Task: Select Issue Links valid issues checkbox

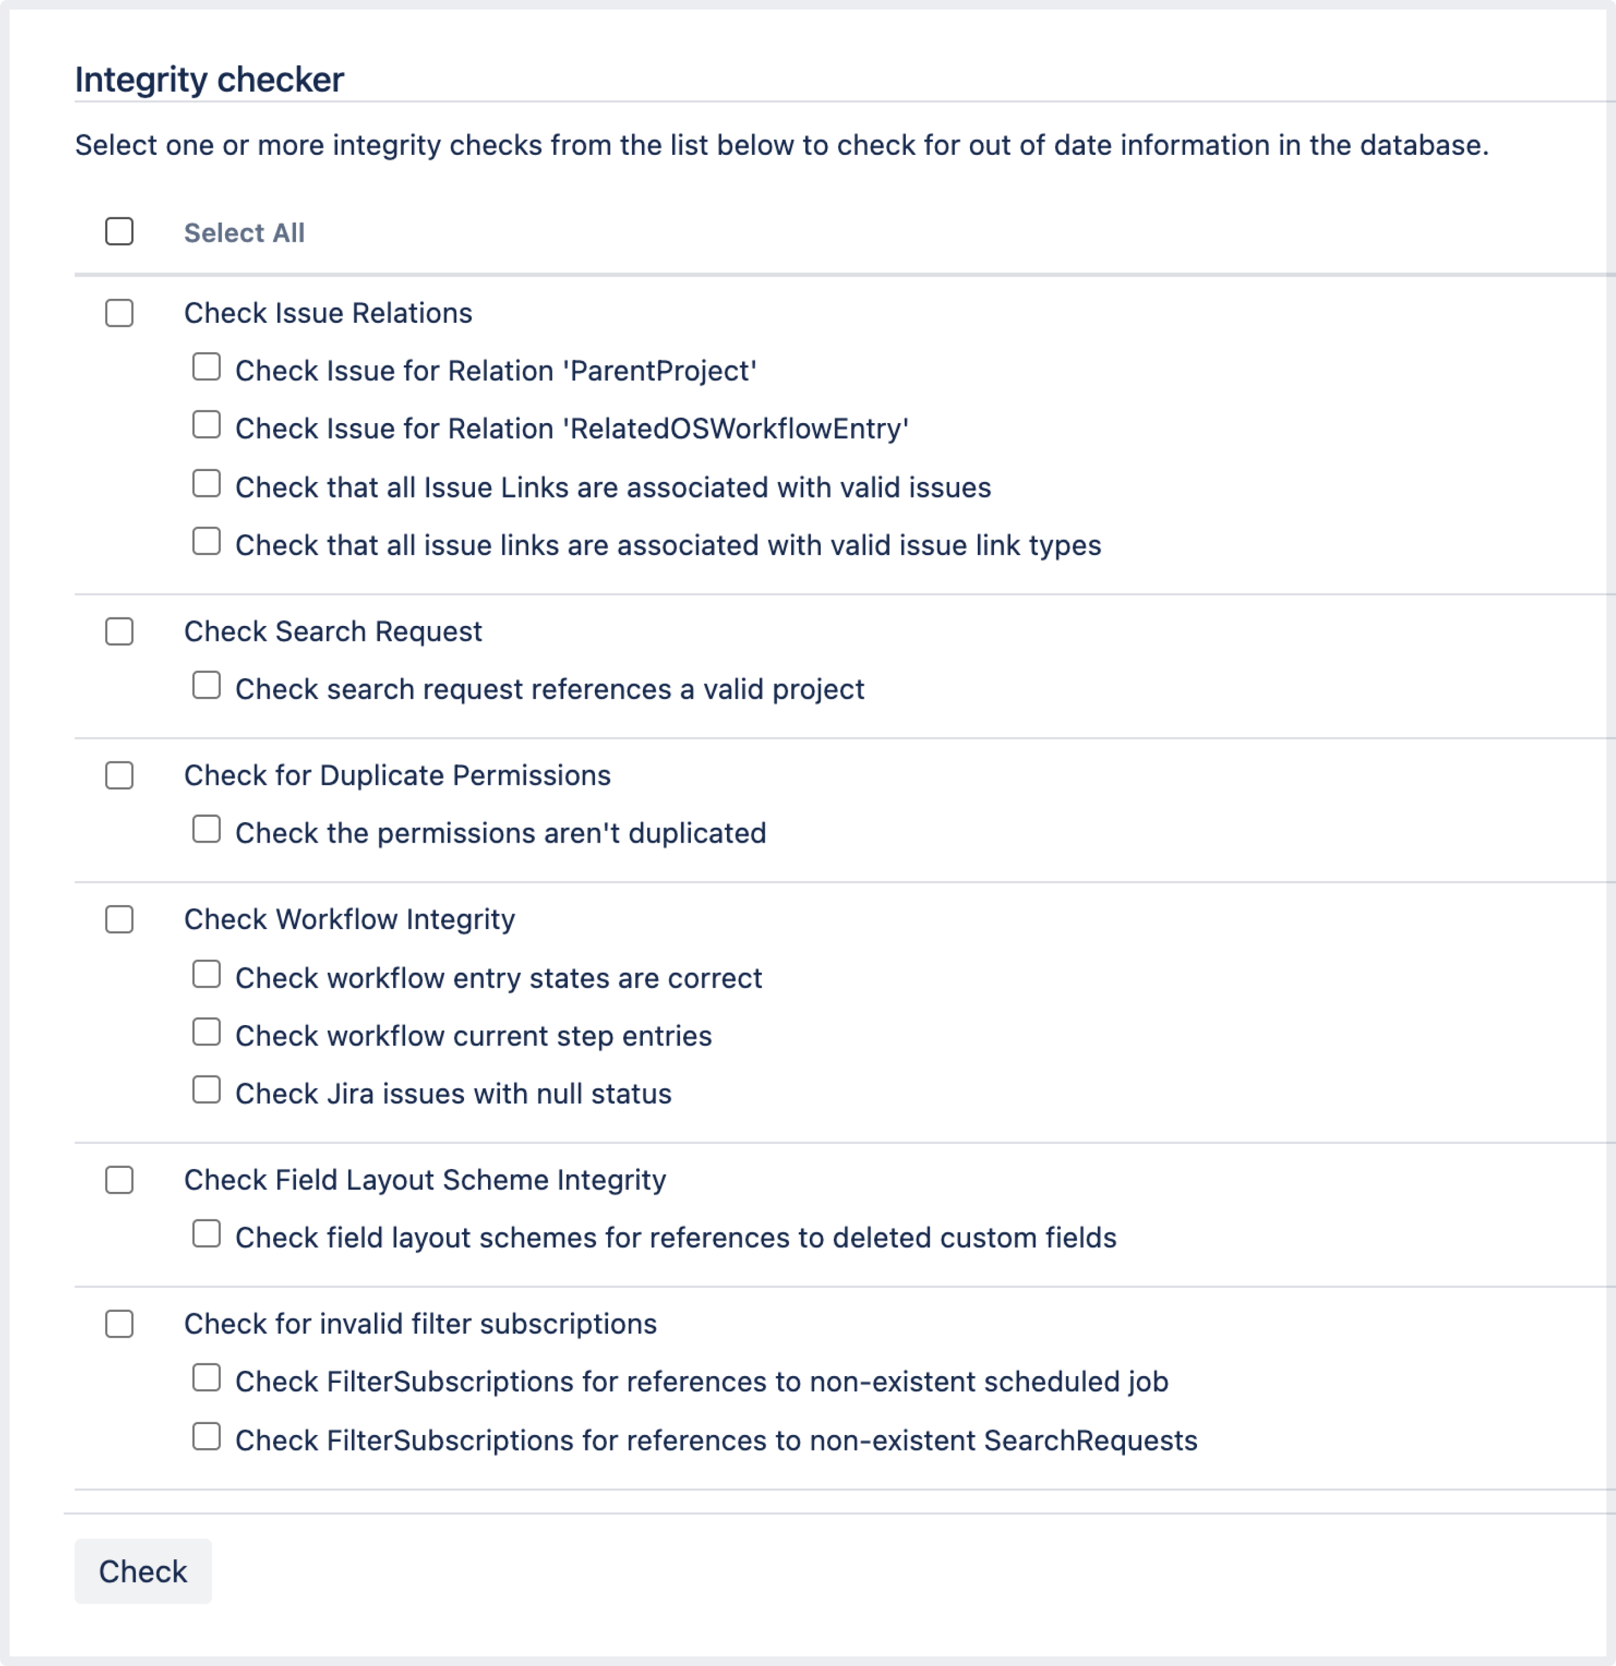Action: tap(206, 484)
